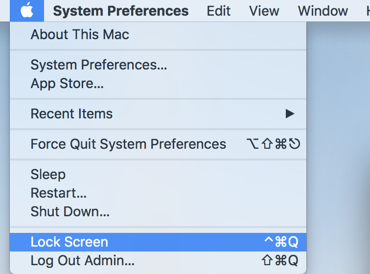Choose Force Quit System Preferences
Image resolution: width=370 pixels, height=274 pixels.
point(158,144)
